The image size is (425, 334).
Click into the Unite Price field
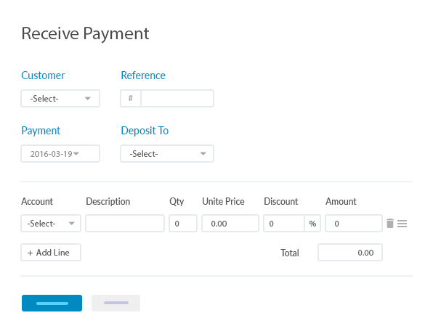click(x=230, y=224)
